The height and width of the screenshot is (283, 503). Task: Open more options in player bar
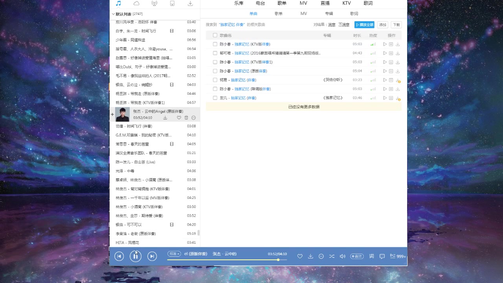point(321,256)
